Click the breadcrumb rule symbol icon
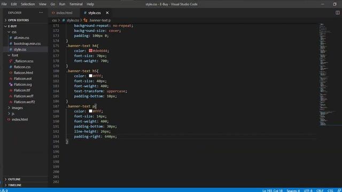 pos(85,20)
